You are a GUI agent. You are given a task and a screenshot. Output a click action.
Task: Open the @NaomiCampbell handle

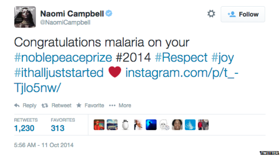65,22
